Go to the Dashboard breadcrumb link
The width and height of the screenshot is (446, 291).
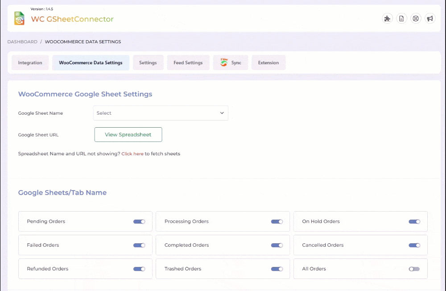(x=22, y=42)
